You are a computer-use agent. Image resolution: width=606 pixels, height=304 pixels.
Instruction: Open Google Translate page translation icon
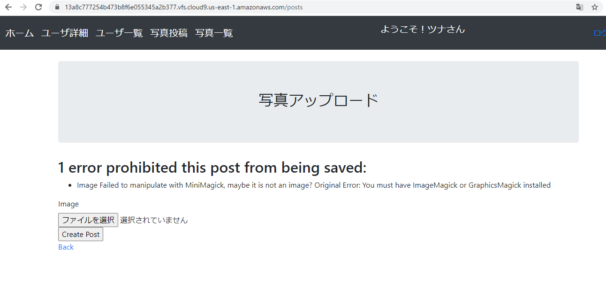tap(580, 7)
